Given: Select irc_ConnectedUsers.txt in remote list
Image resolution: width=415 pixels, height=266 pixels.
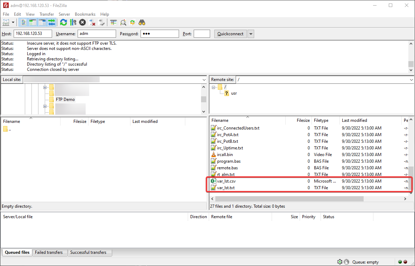Looking at the screenshot, I should [x=238, y=128].
